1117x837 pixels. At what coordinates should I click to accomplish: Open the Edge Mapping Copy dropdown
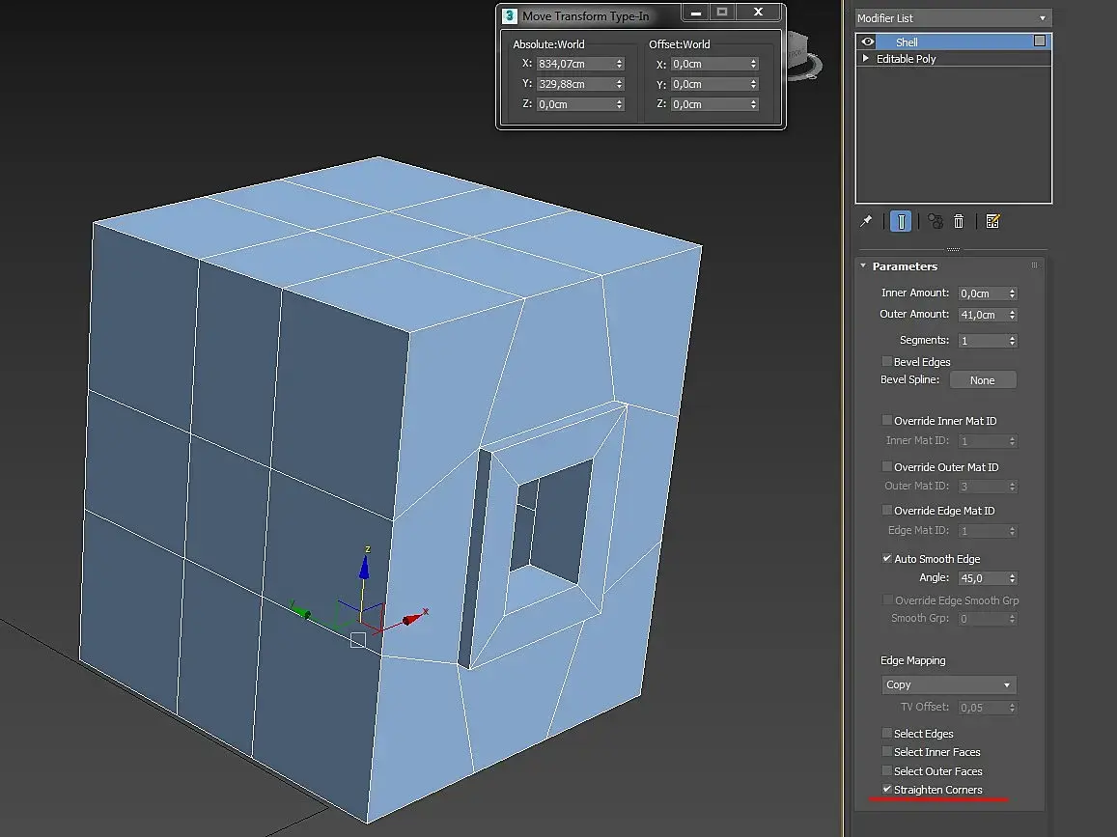(x=948, y=684)
